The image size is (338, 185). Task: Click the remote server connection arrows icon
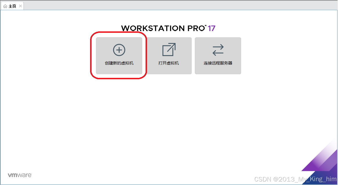pyautogui.click(x=218, y=50)
